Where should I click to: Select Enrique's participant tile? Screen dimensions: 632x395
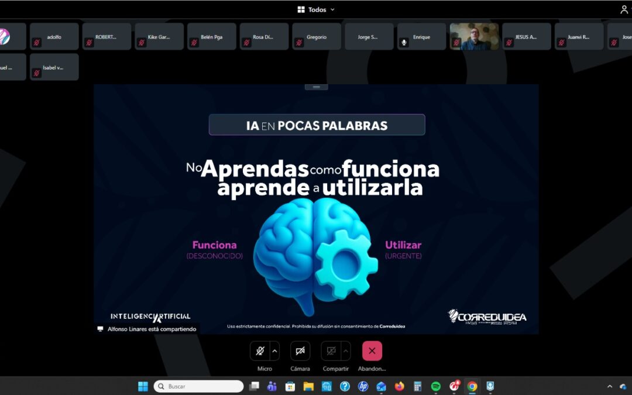pos(421,36)
